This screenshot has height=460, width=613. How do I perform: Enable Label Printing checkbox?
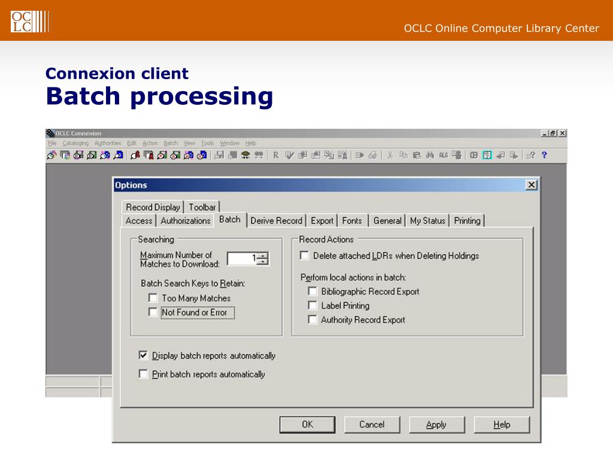click(312, 305)
